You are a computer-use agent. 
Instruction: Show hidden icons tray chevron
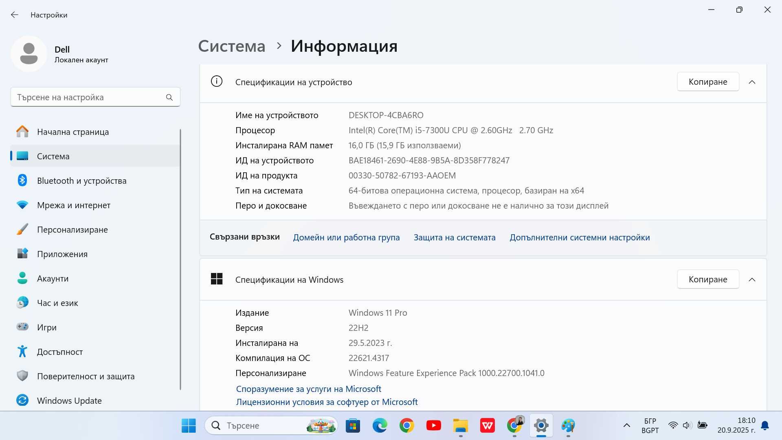point(627,426)
